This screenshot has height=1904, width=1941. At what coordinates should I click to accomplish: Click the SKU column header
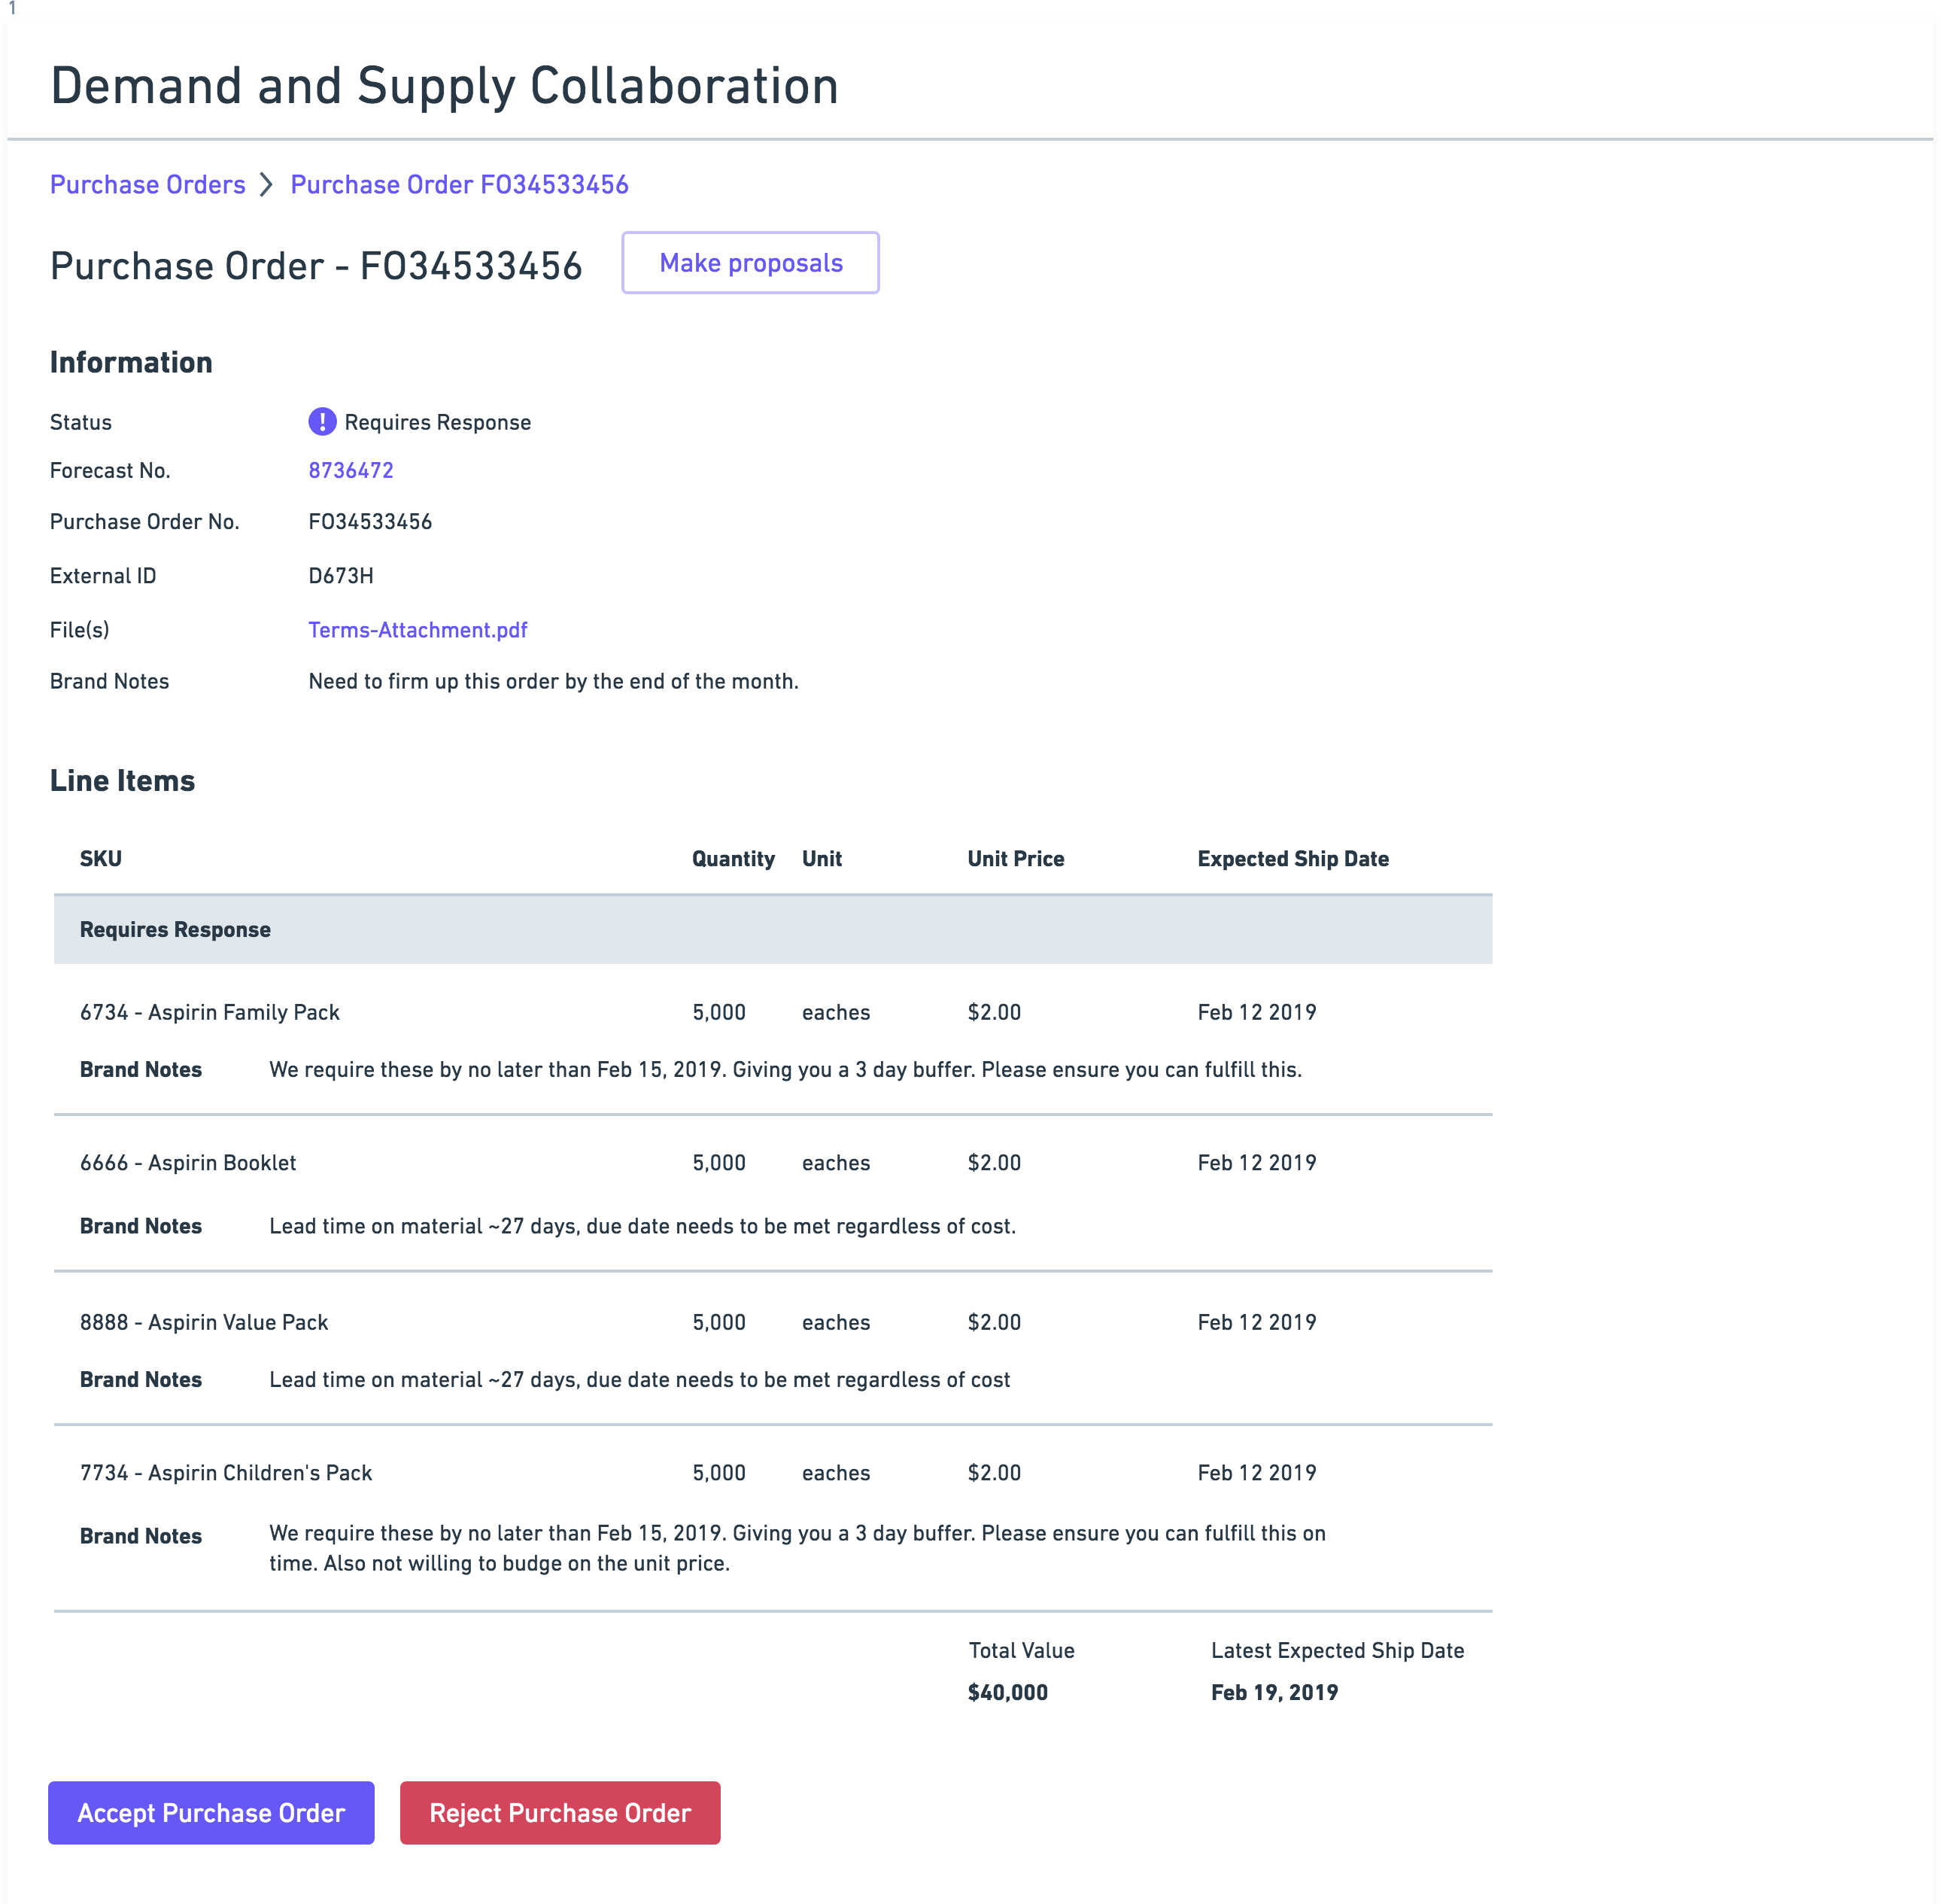click(x=101, y=858)
